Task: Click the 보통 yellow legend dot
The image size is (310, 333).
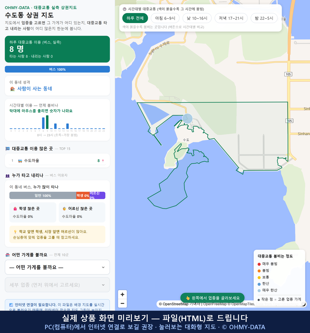Action: [x=259, y=277]
